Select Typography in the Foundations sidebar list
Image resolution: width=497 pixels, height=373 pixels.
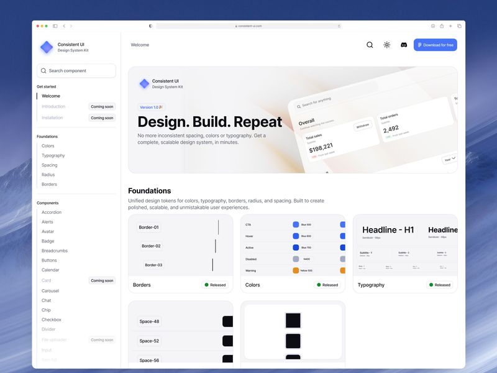pos(52,155)
